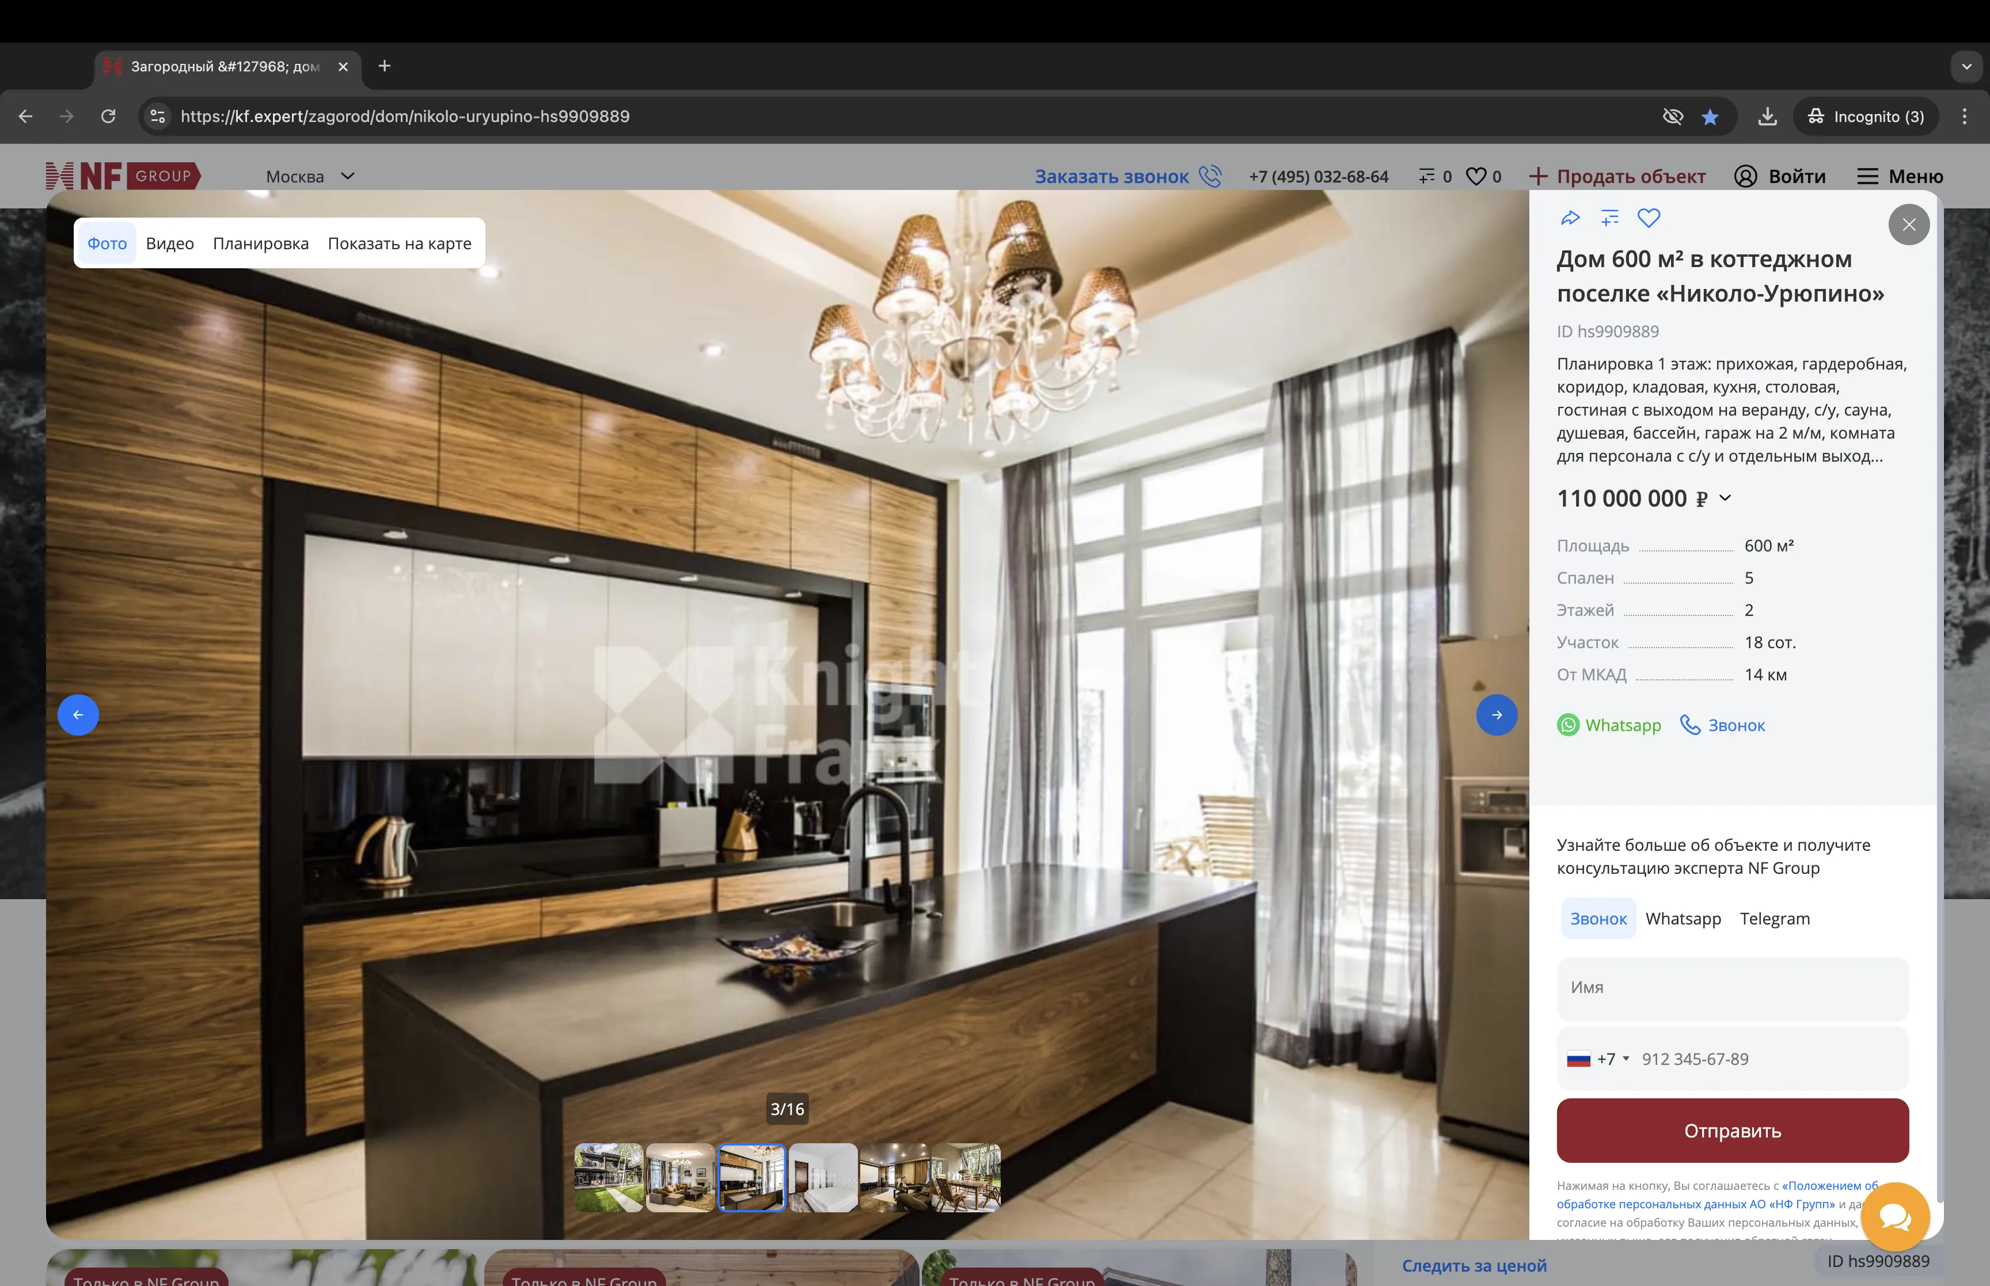This screenshot has width=1990, height=1286.
Task: Go to previous photo with left arrow
Action: (x=78, y=715)
